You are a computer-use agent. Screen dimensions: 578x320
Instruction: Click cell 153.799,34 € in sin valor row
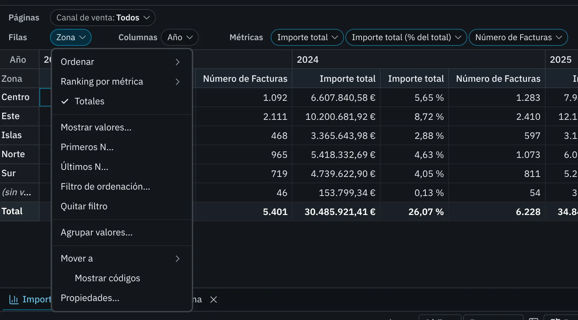pyautogui.click(x=336, y=193)
